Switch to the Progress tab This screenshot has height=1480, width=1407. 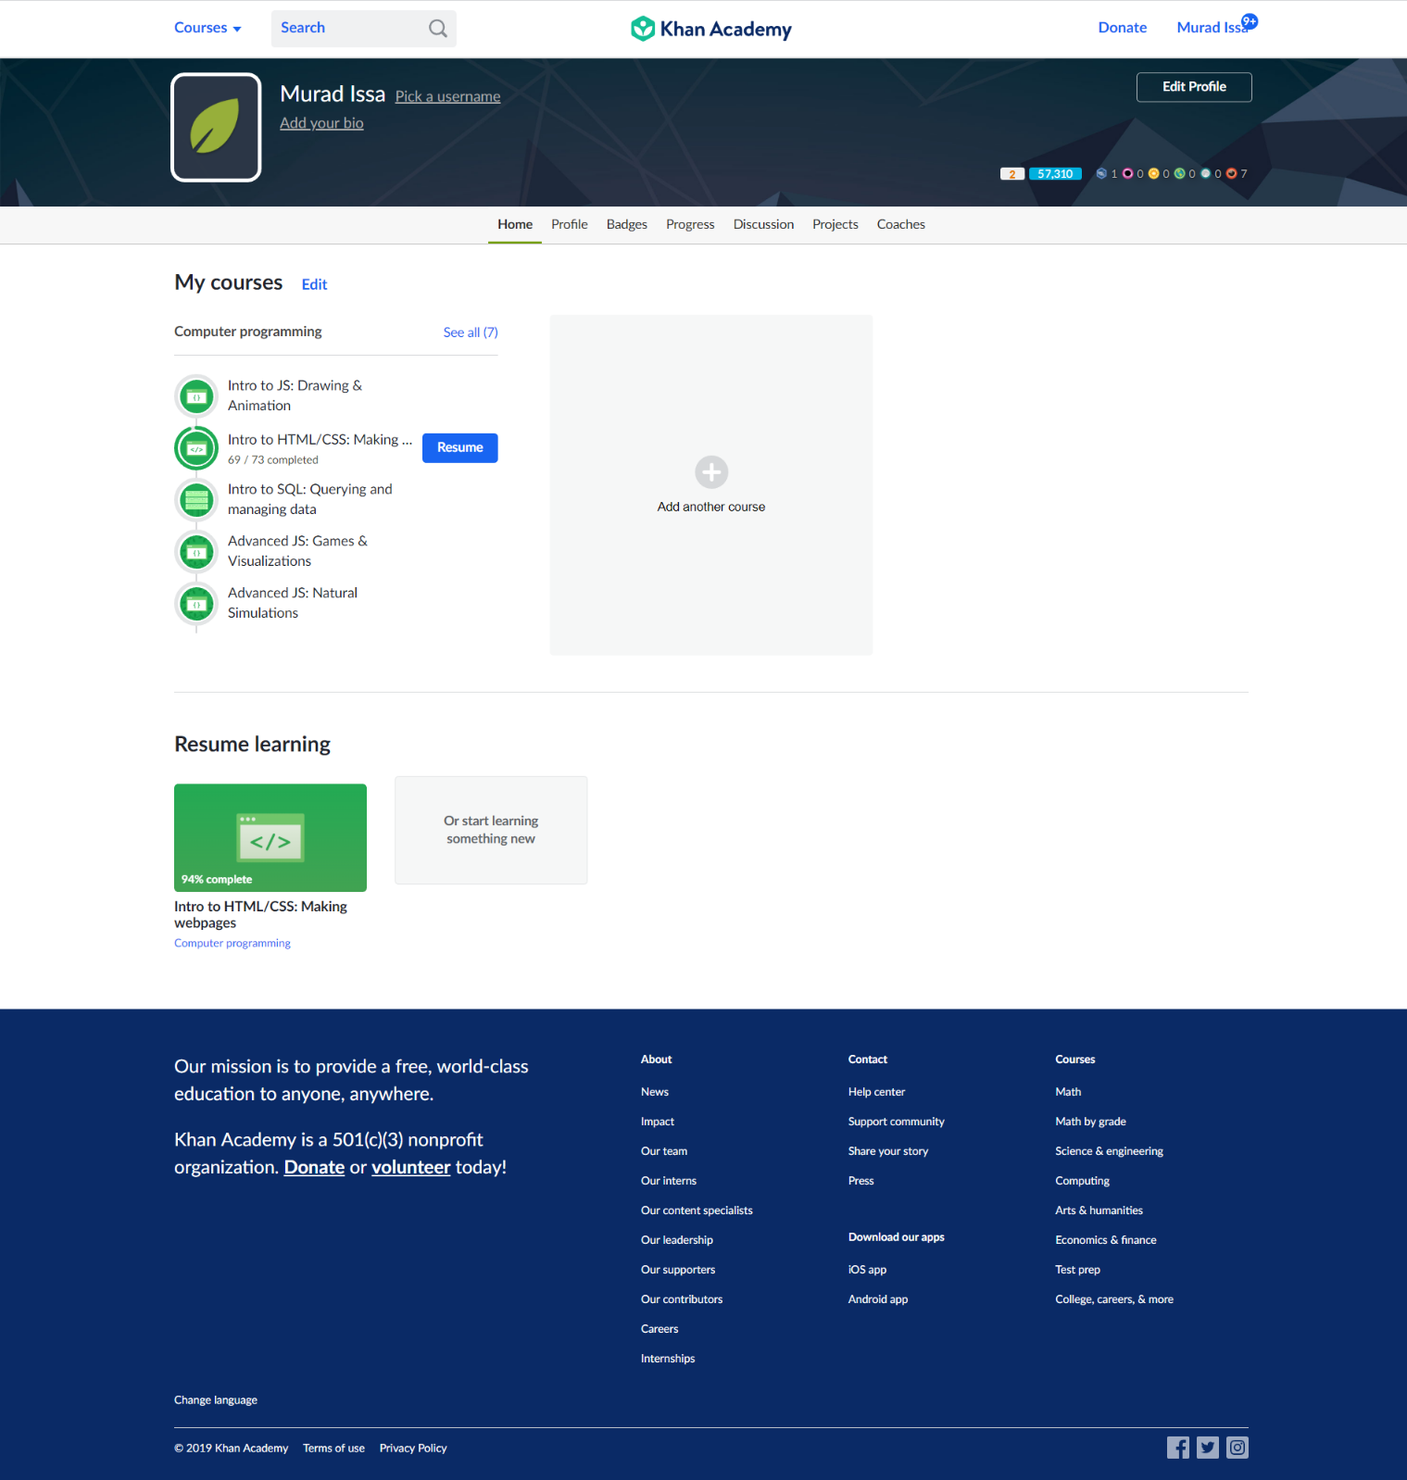pyautogui.click(x=690, y=224)
